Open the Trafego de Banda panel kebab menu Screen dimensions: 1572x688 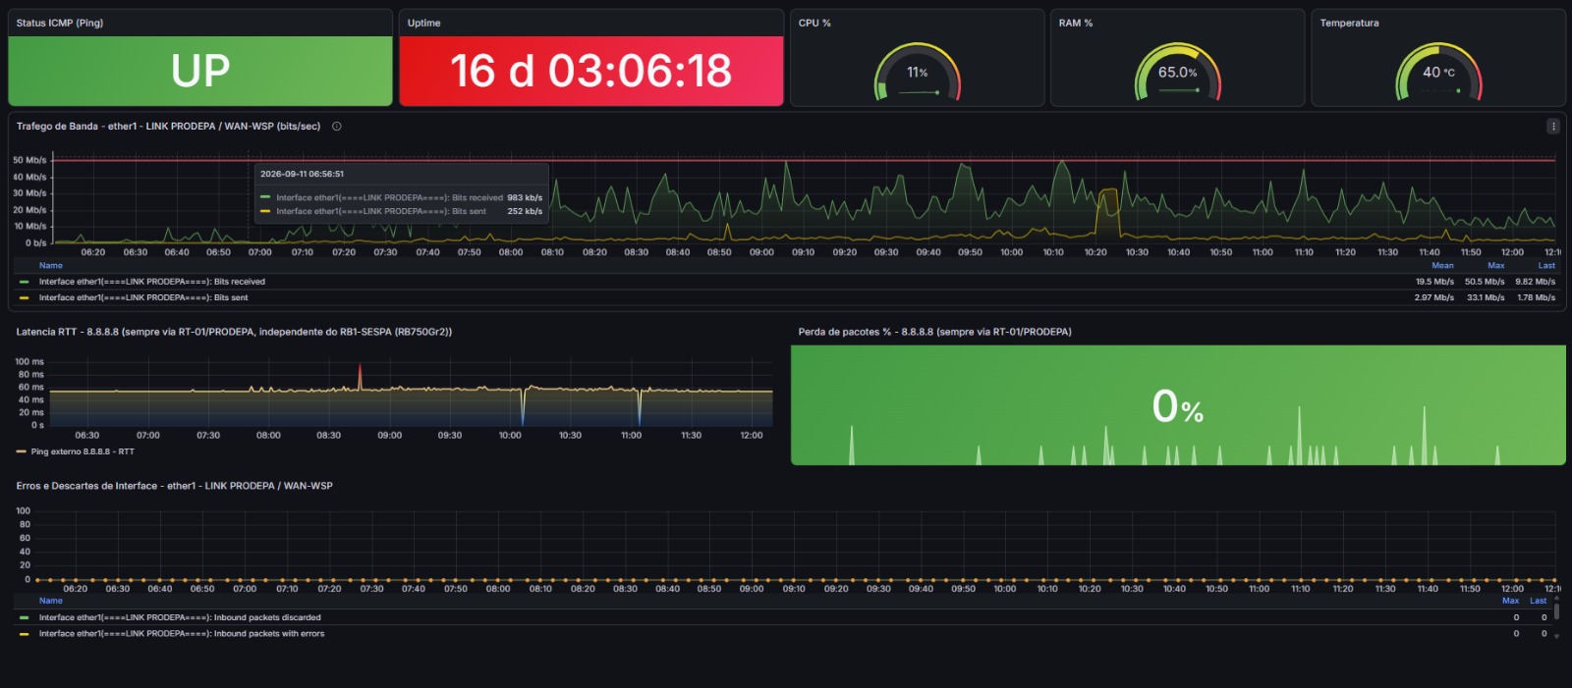pos(1552,127)
